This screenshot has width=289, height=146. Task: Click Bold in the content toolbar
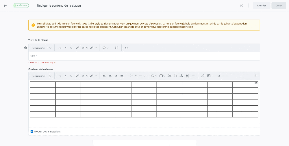tap(60, 76)
